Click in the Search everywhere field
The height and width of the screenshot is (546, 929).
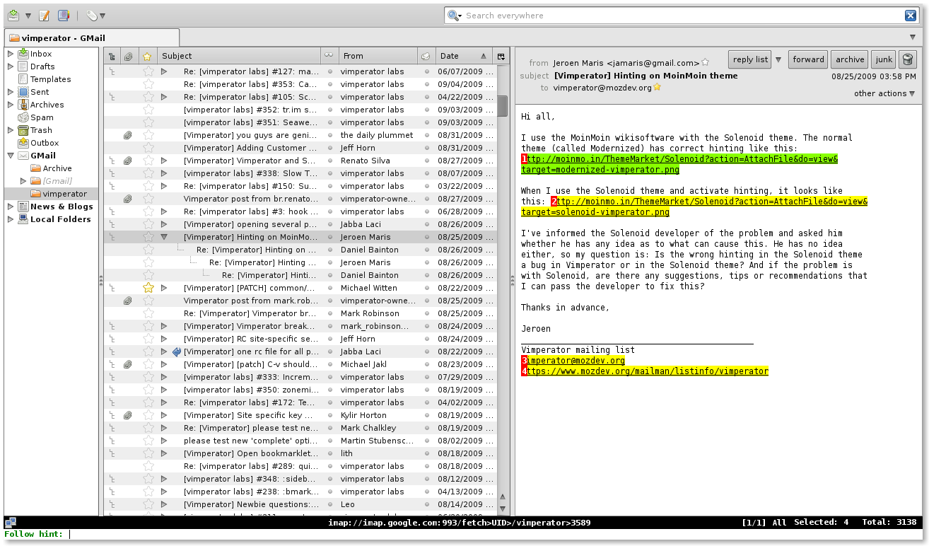(x=683, y=16)
